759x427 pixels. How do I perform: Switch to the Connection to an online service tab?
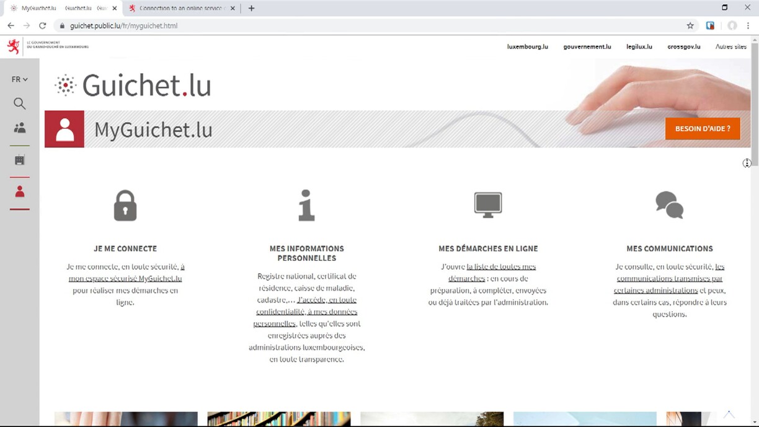point(180,8)
